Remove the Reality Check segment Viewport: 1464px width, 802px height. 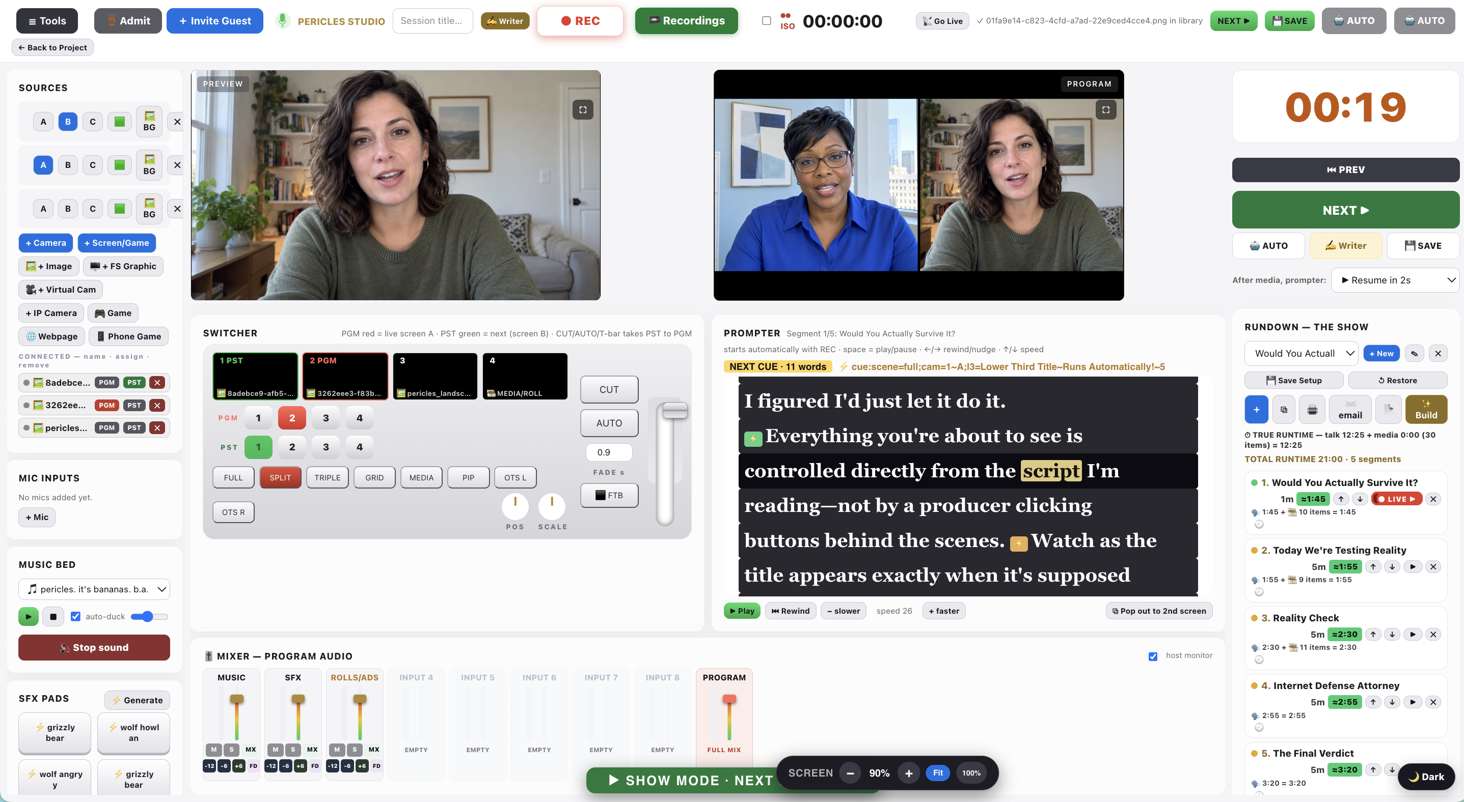point(1433,634)
